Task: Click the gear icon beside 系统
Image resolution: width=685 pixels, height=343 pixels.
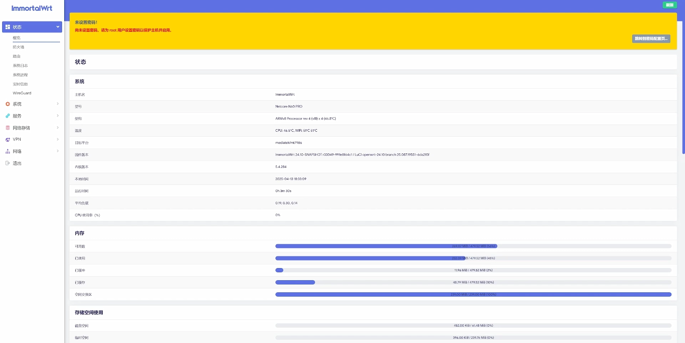Action: click(7, 104)
